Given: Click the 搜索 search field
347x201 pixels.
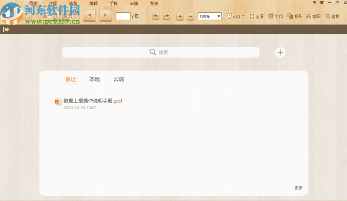Looking at the screenshot, I should 161,52.
